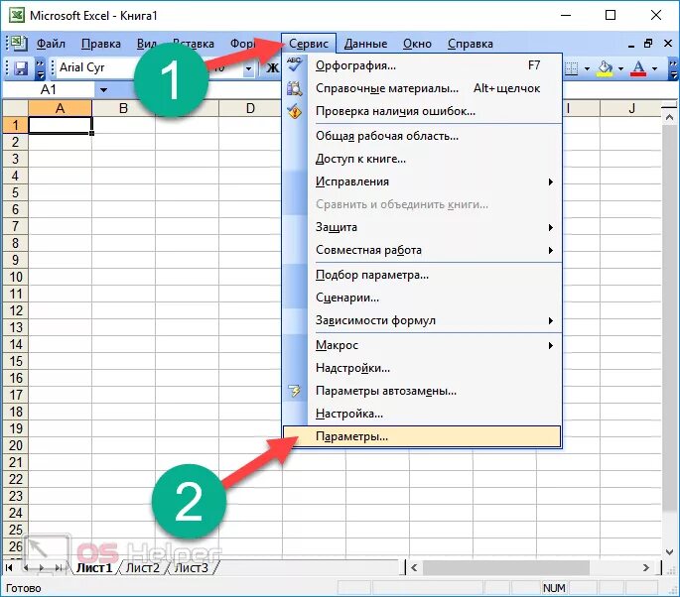Expand the Исправления submenu
The width and height of the screenshot is (680, 597).
550,181
